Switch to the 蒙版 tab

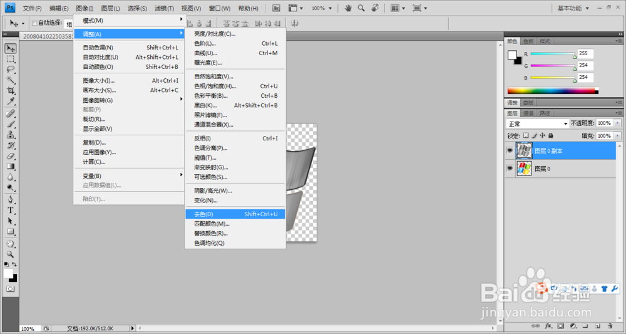point(528,103)
